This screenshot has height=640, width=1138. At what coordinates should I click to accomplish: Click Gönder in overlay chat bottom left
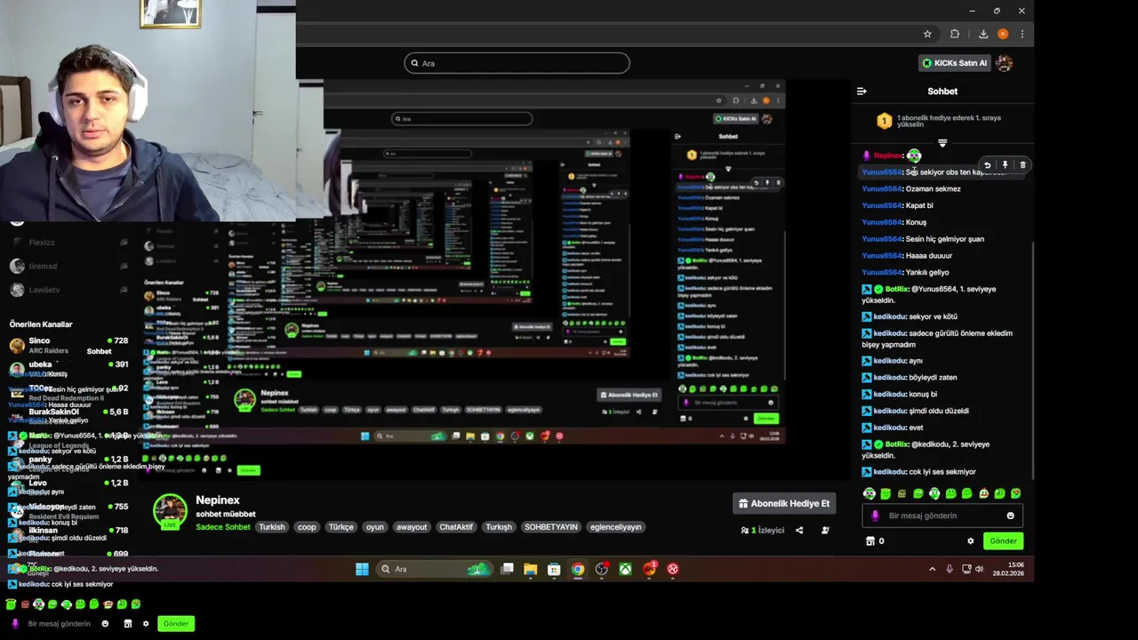(x=176, y=623)
